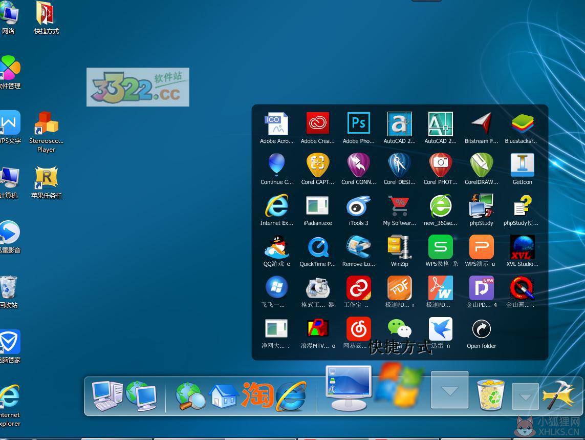Expand the dock stack arrow after recycle bin

525,396
